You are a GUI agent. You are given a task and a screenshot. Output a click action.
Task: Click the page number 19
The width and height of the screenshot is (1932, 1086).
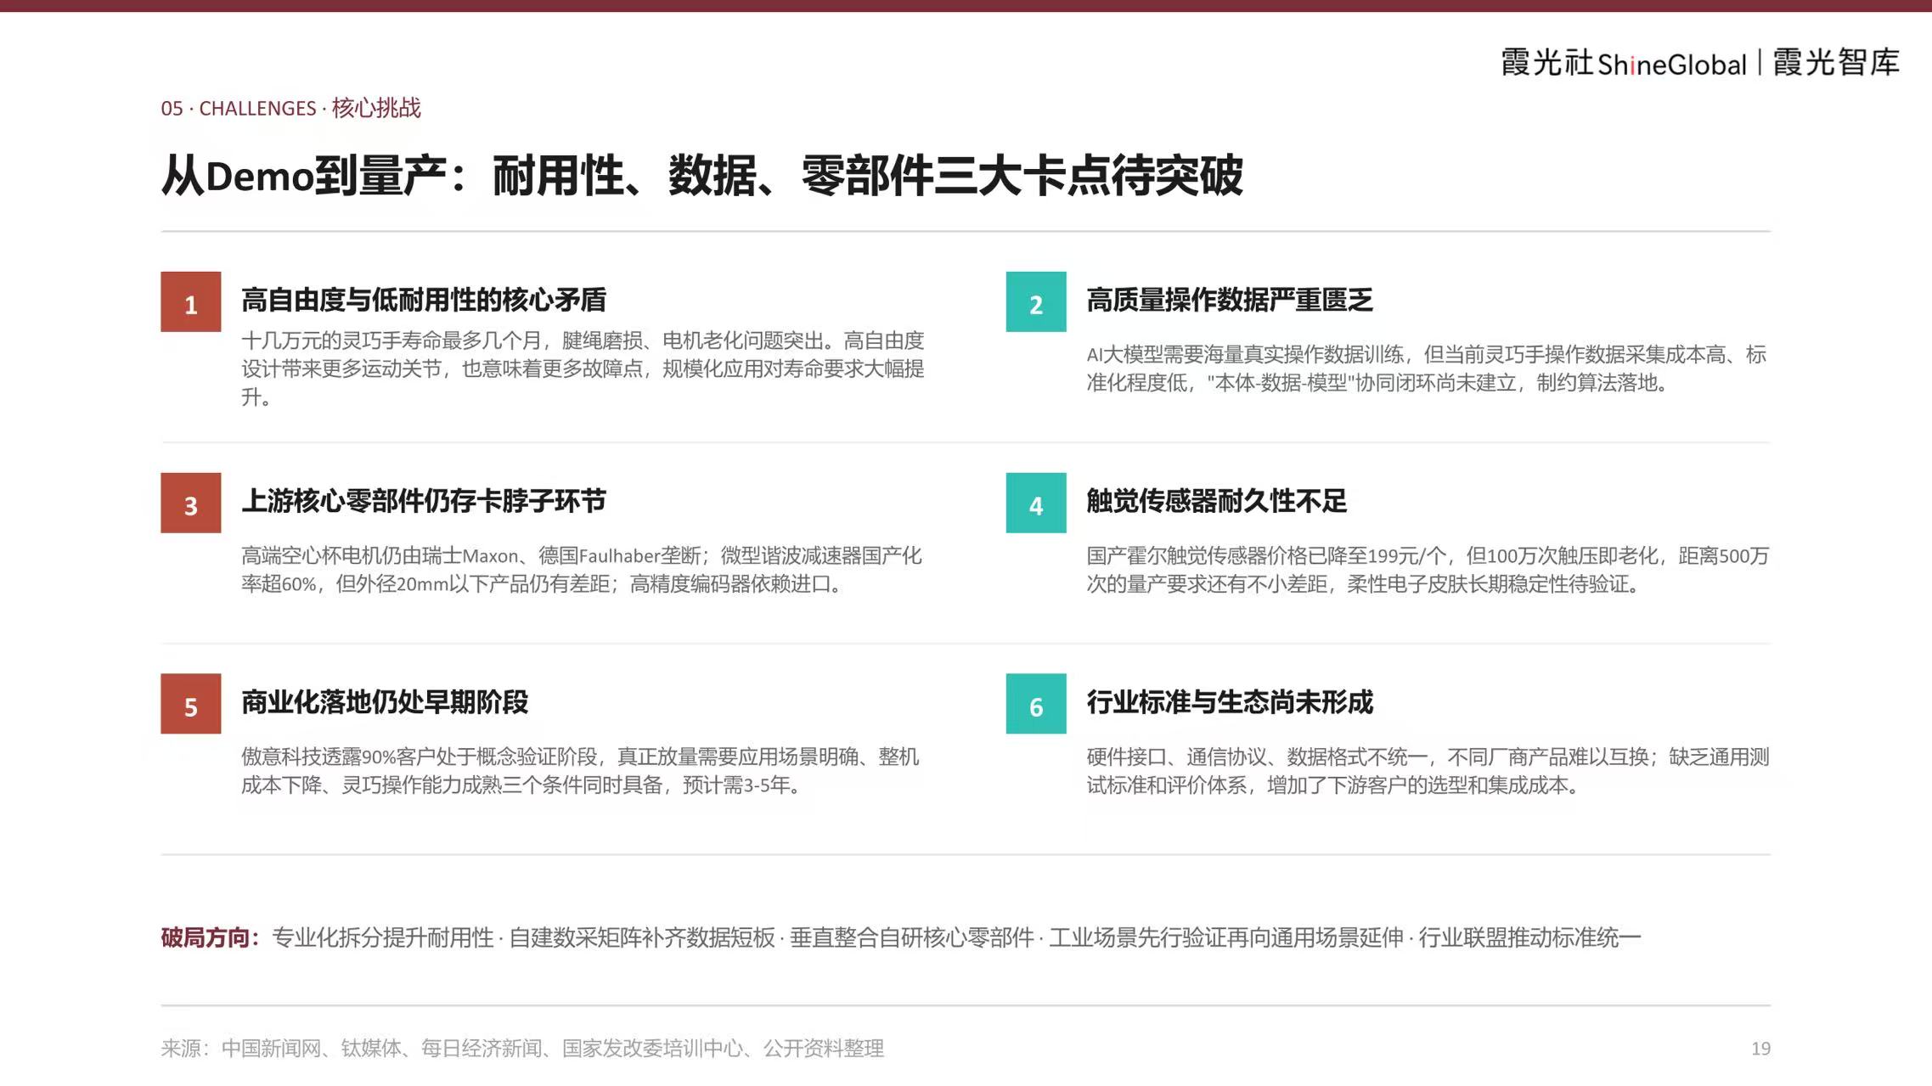pos(1760,1049)
